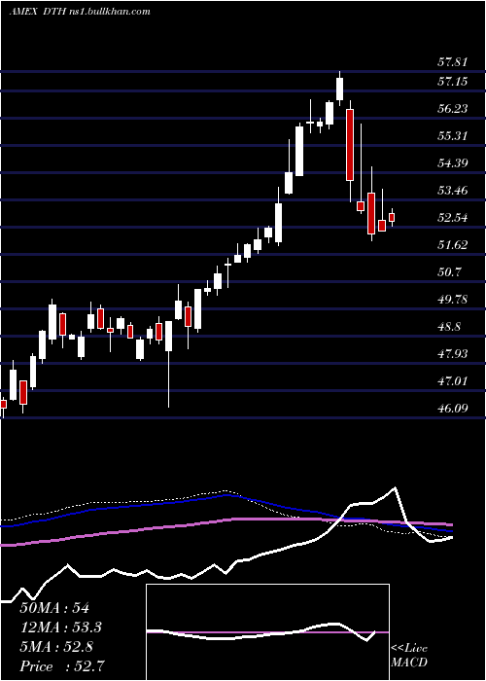Click the 50MA : 54 readout
This screenshot has width=486, height=681.
(x=54, y=608)
